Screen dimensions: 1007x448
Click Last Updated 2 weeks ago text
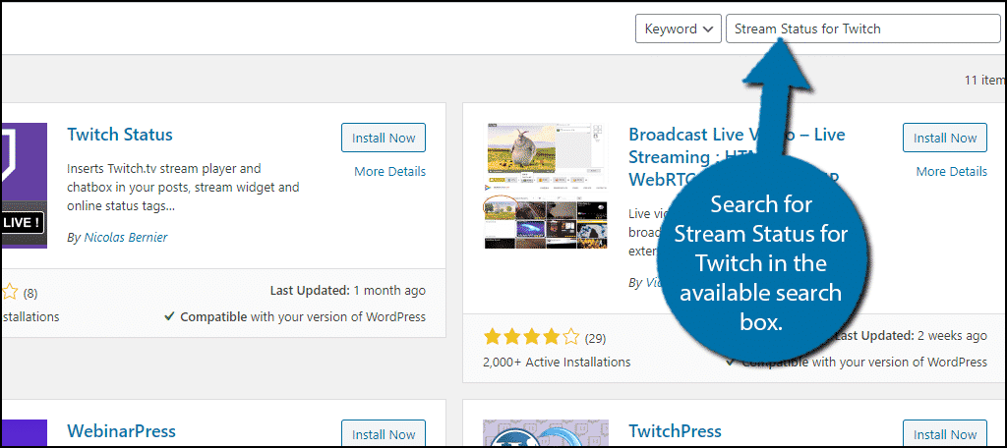pyautogui.click(x=912, y=336)
